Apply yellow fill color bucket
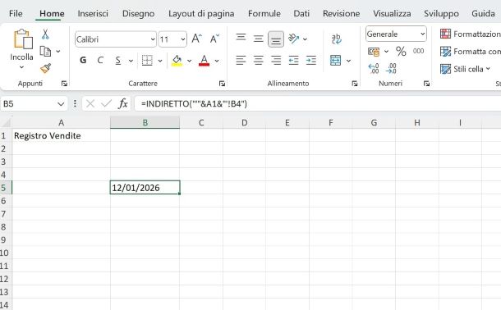The height and width of the screenshot is (310, 501). [x=177, y=60]
